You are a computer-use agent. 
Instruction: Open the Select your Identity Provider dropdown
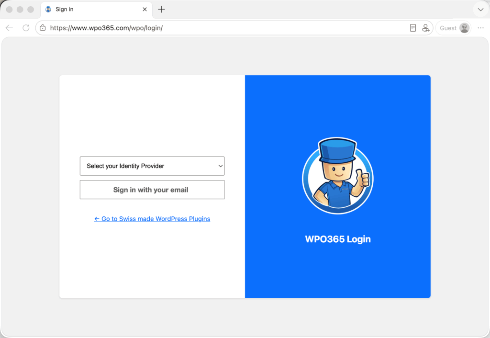[x=152, y=166]
